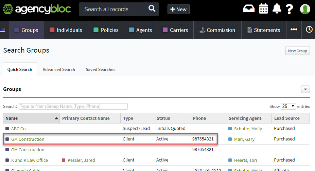The height and width of the screenshot is (171, 315).
Task: Click the search magnifier icon
Action: point(152,8)
